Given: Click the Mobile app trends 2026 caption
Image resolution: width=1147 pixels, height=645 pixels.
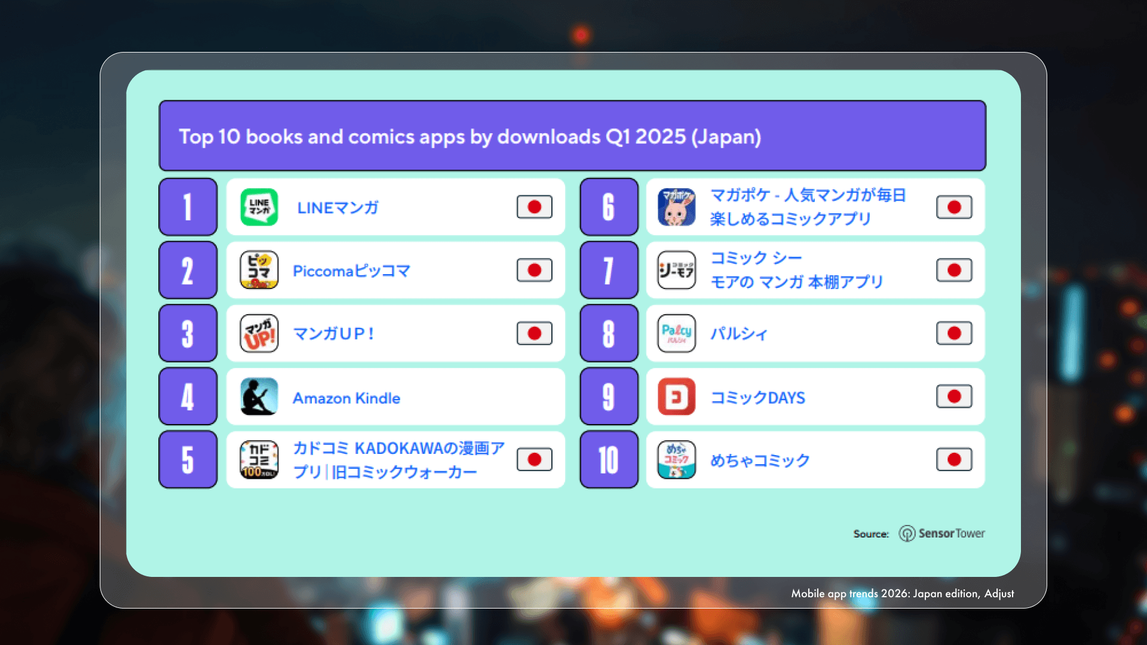Looking at the screenshot, I should click(x=902, y=594).
